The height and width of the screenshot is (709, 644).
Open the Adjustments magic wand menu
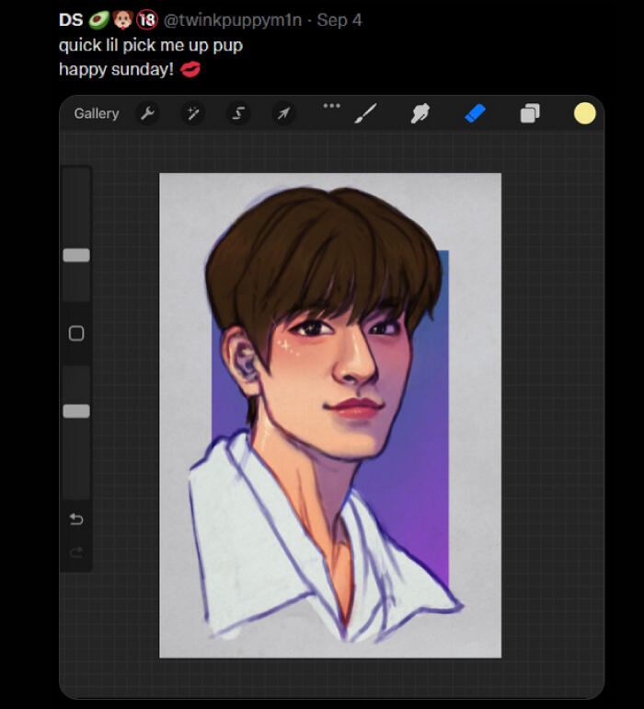(x=192, y=113)
